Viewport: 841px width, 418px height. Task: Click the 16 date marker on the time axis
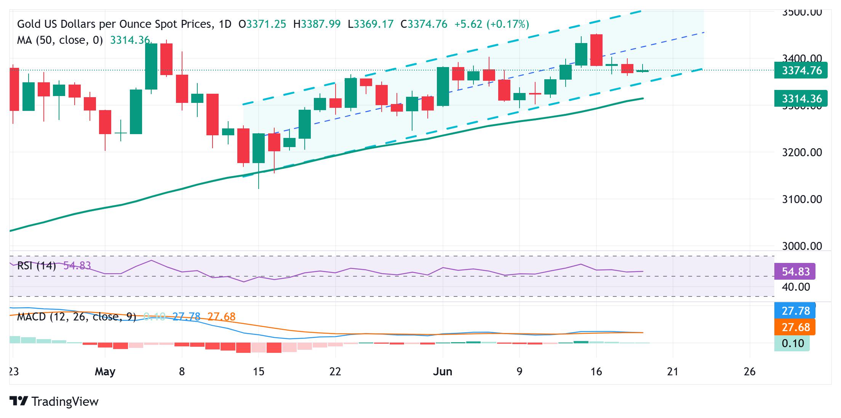(x=596, y=372)
